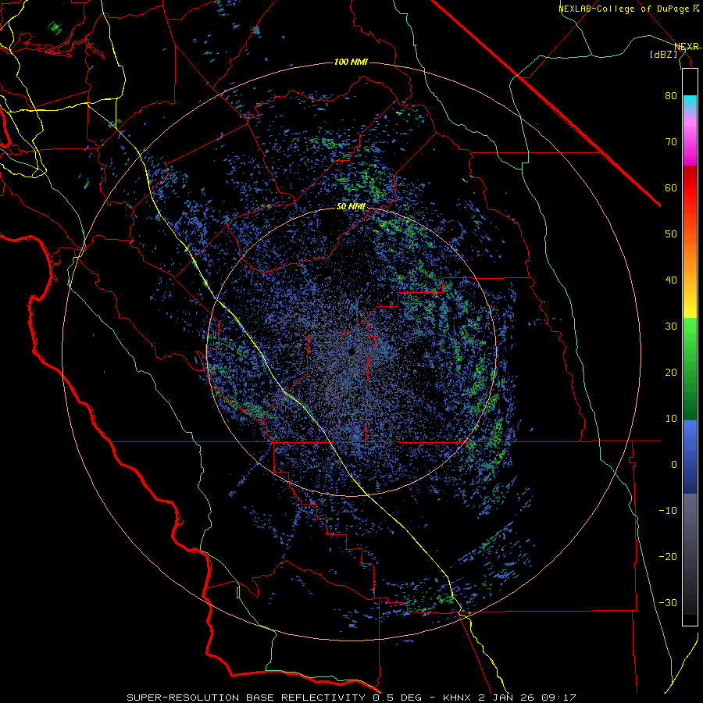Click the 50 NMI range ring label

coord(351,207)
